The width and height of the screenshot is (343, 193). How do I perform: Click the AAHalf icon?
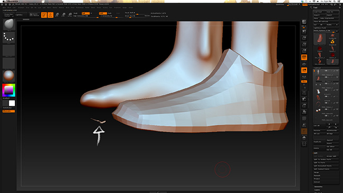coord(304,51)
